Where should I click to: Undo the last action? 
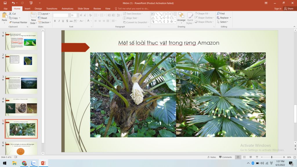click(13, 3)
